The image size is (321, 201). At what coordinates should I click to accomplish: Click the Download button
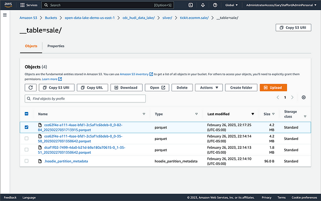tap(126, 88)
